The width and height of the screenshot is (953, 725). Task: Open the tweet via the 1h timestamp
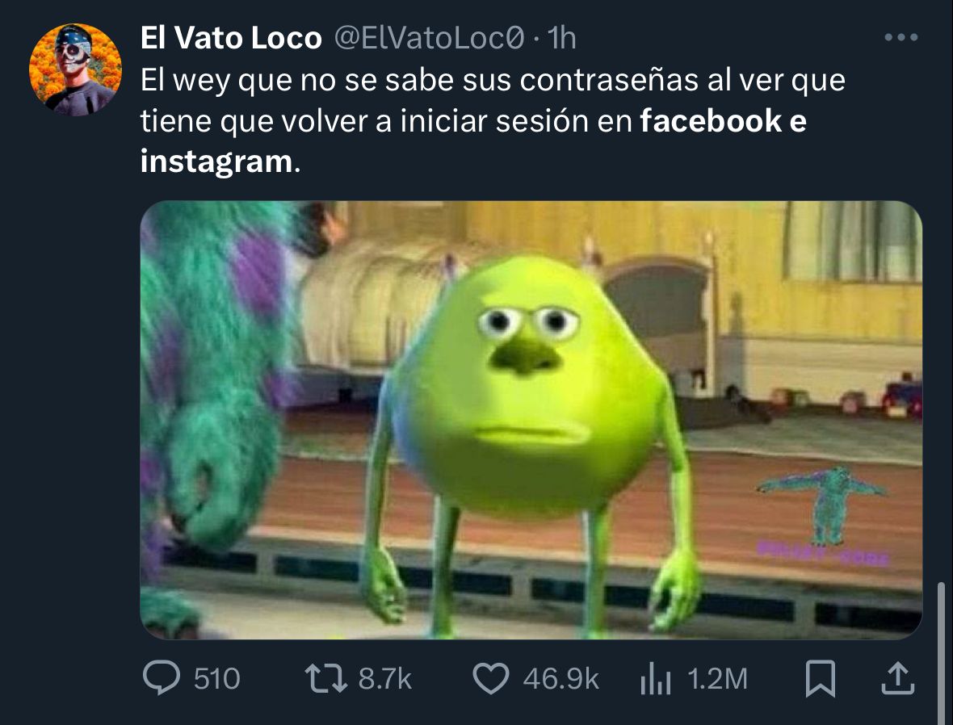pyautogui.click(x=561, y=38)
